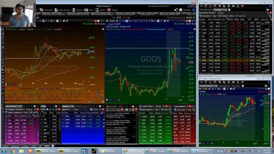
Task: Open File menu in Premarket window
Action: point(201,6)
